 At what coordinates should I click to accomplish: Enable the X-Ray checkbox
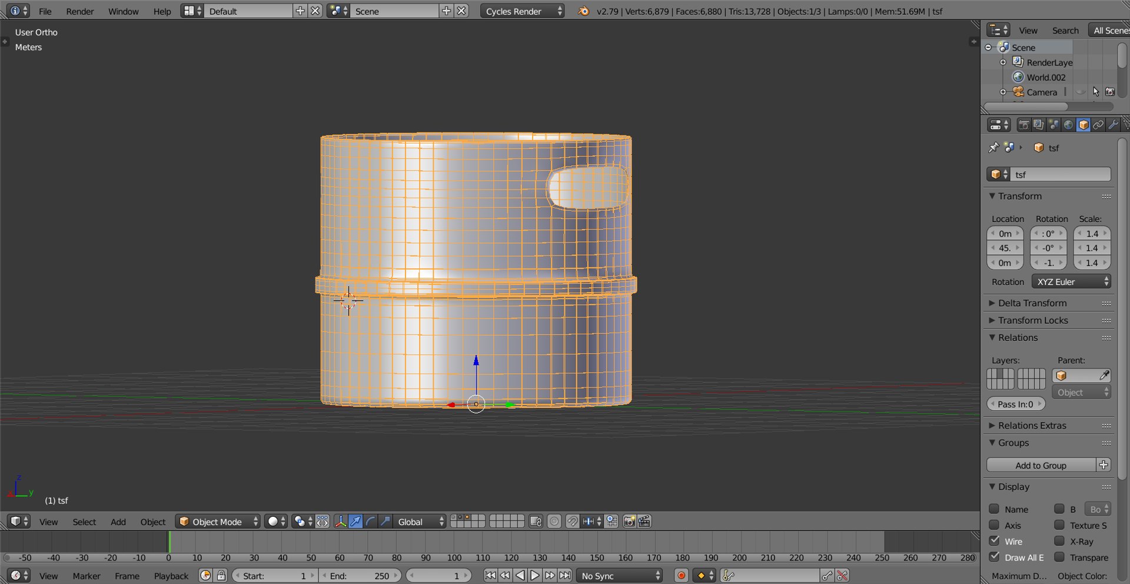coord(1059,540)
